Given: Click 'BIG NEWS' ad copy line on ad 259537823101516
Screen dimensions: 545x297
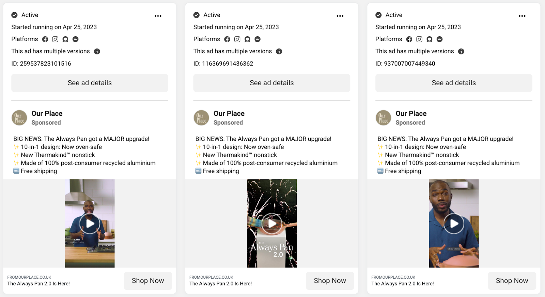Looking at the screenshot, I should (81, 139).
